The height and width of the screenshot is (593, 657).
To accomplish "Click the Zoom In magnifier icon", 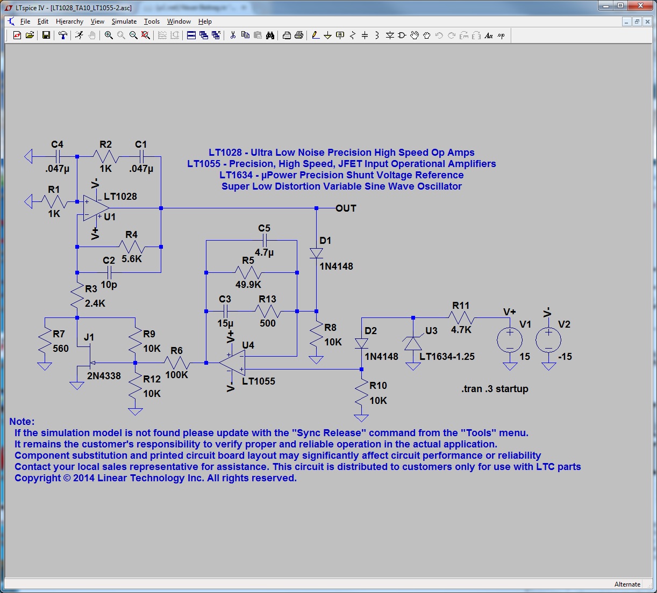I will pyautogui.click(x=109, y=35).
